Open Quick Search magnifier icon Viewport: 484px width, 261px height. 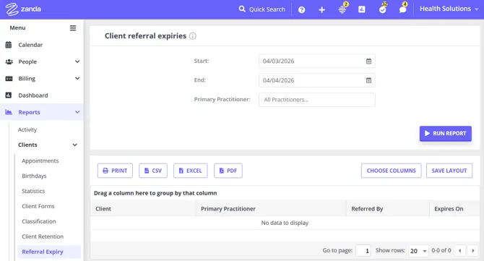click(242, 9)
